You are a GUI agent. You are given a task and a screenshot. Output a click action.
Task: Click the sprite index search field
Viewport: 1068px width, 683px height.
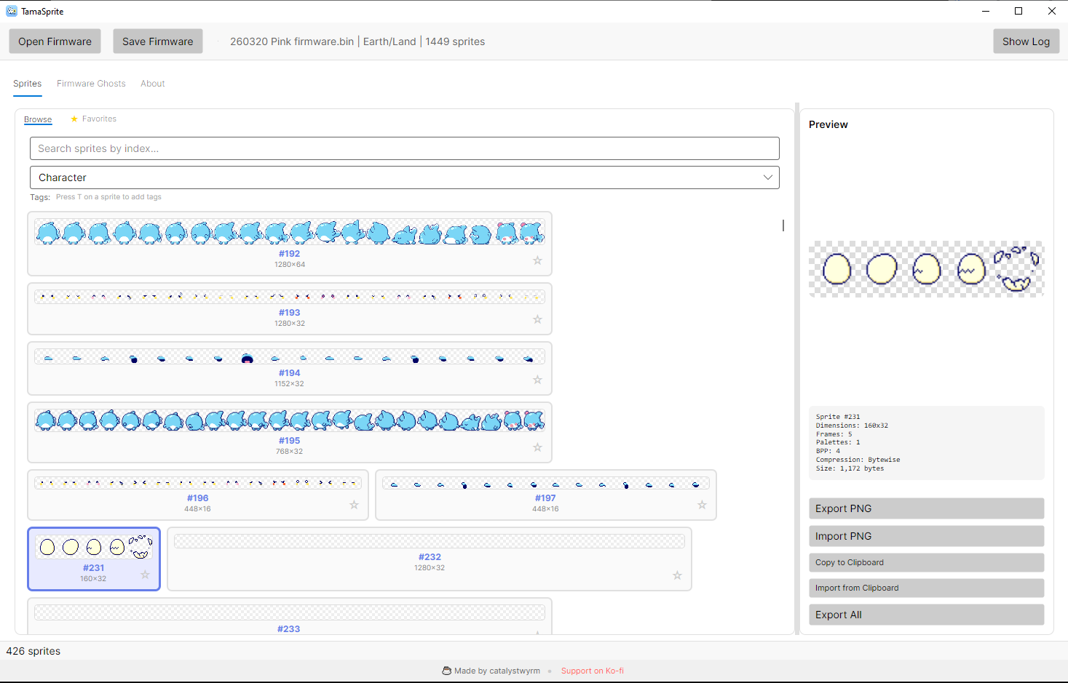(x=404, y=148)
